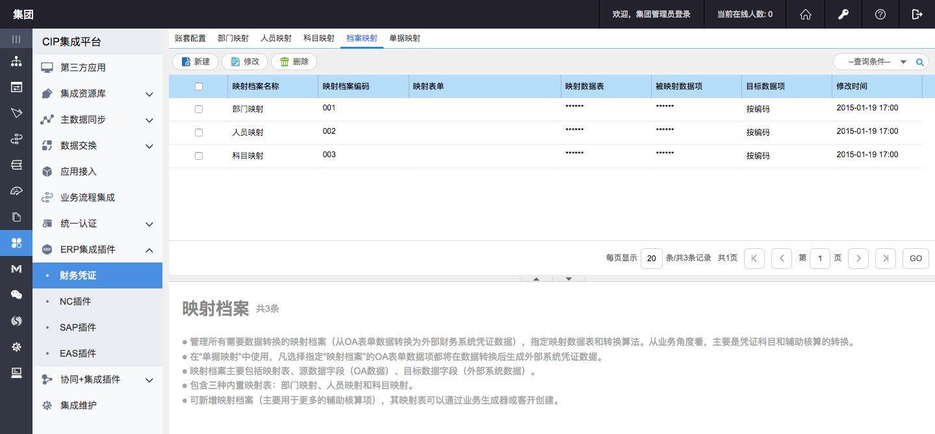Click the search magnifier icon
Screen dimensions: 935x434
pyautogui.click(x=919, y=62)
